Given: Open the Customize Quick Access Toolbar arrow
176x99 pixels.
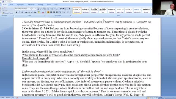Looking at the screenshot, I should click(x=13, y=2).
